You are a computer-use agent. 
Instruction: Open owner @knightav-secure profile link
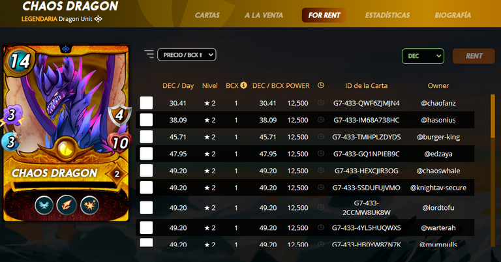click(438, 188)
